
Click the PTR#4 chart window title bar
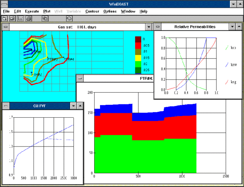click(119, 78)
